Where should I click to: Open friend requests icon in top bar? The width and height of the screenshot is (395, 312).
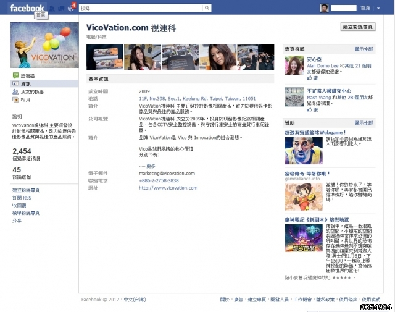point(52,8)
